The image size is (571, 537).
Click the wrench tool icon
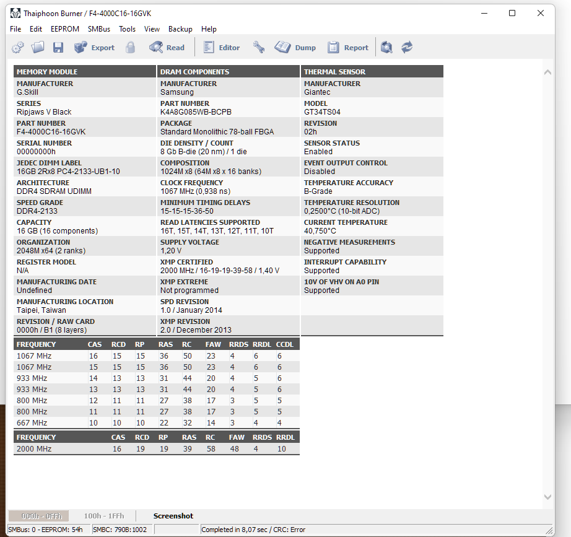tap(259, 47)
